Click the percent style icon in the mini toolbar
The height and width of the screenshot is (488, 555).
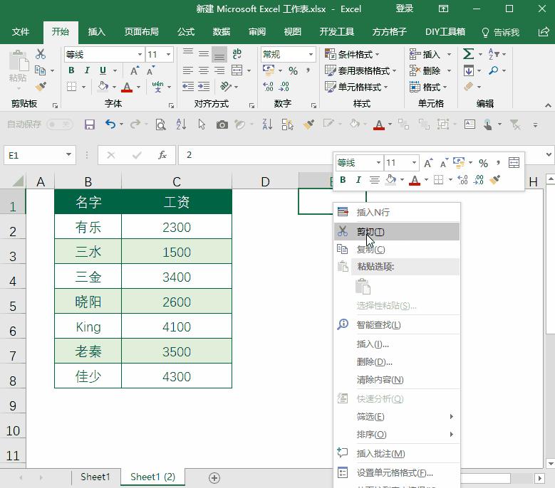click(483, 163)
